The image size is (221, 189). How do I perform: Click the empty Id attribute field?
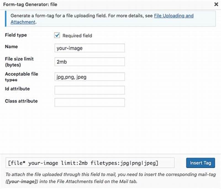pos(90,90)
